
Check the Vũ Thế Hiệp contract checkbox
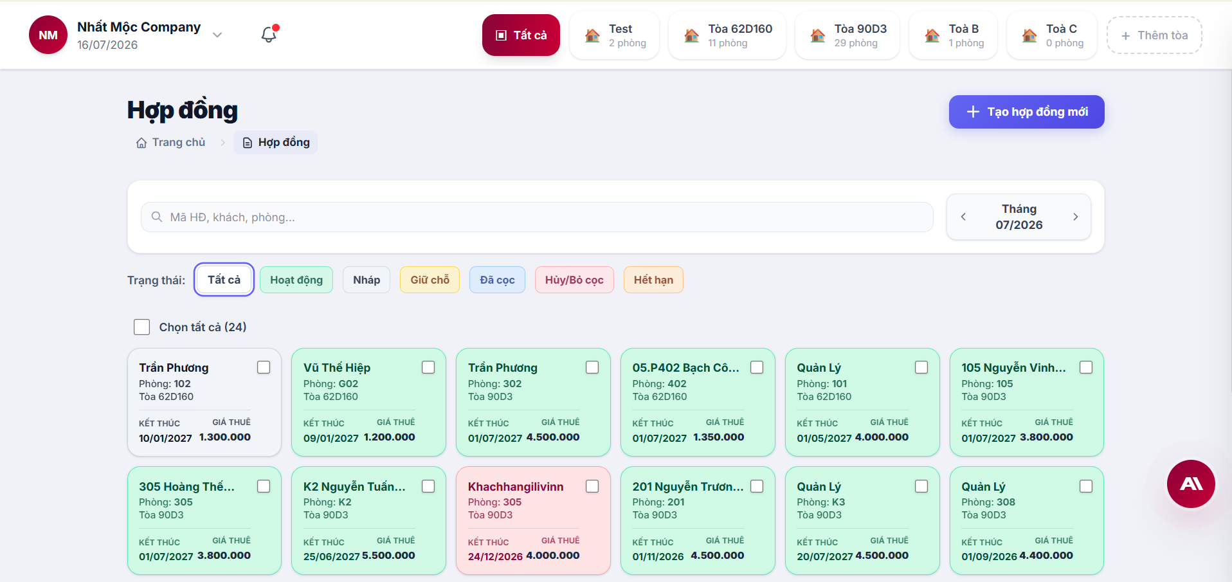pos(428,367)
